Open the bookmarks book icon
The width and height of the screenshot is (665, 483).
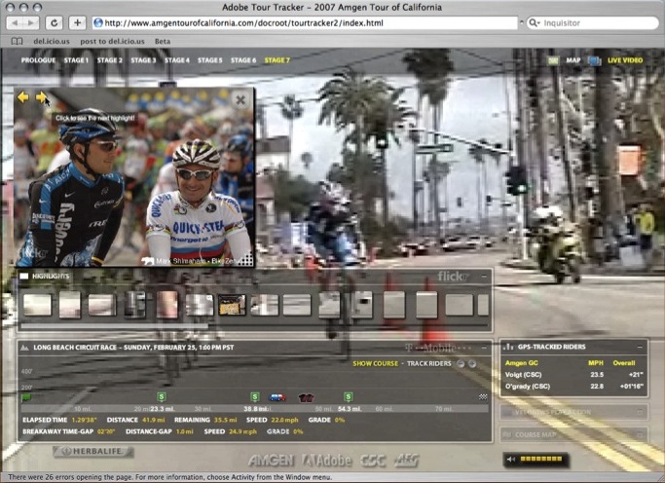click(17, 41)
